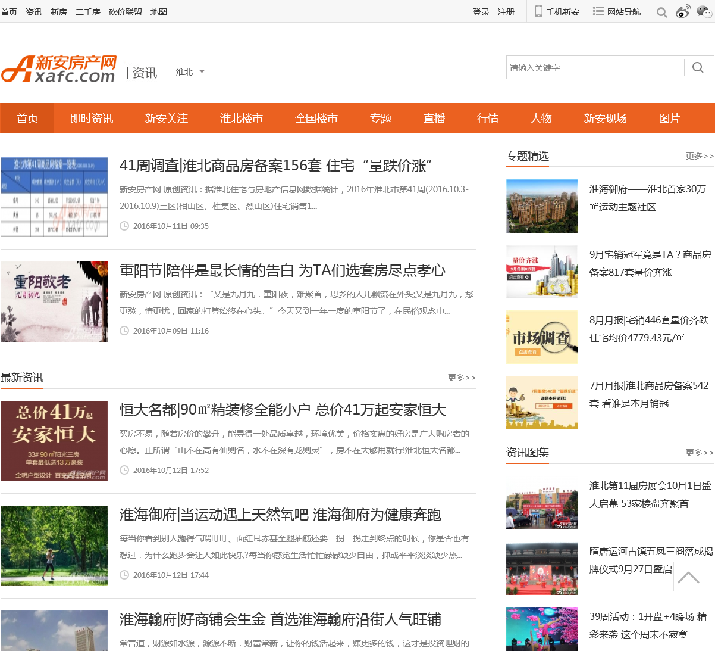Click the 39周活动 gallery thumbnail
This screenshot has height=651, width=715.
point(542,629)
